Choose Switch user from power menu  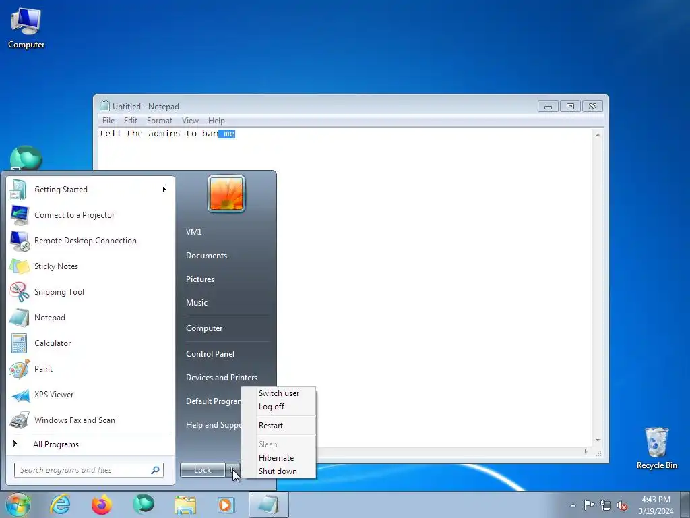coord(279,393)
